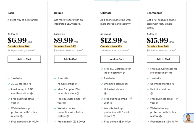Open help icon beside Ultimate Unlimited storage
The width and height of the screenshot is (194, 123).
127,84
